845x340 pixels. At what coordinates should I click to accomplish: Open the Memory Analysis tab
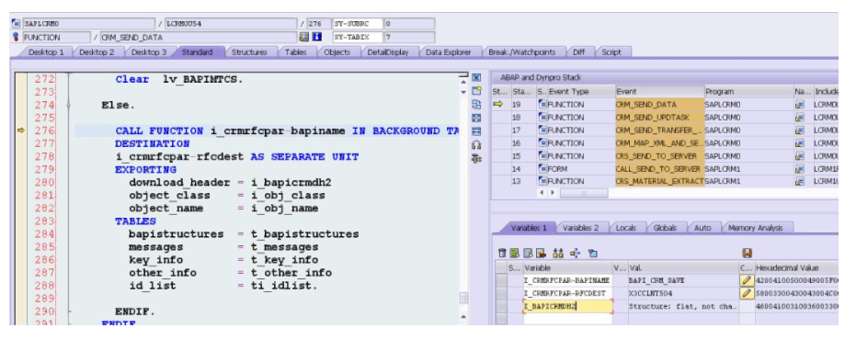click(x=755, y=228)
